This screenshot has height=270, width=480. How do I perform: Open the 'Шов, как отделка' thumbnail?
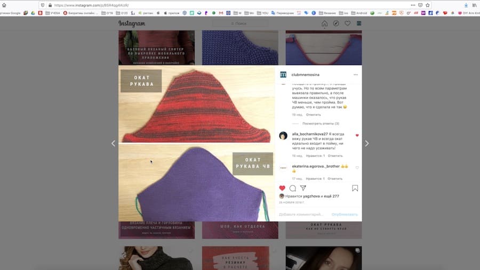(240, 230)
